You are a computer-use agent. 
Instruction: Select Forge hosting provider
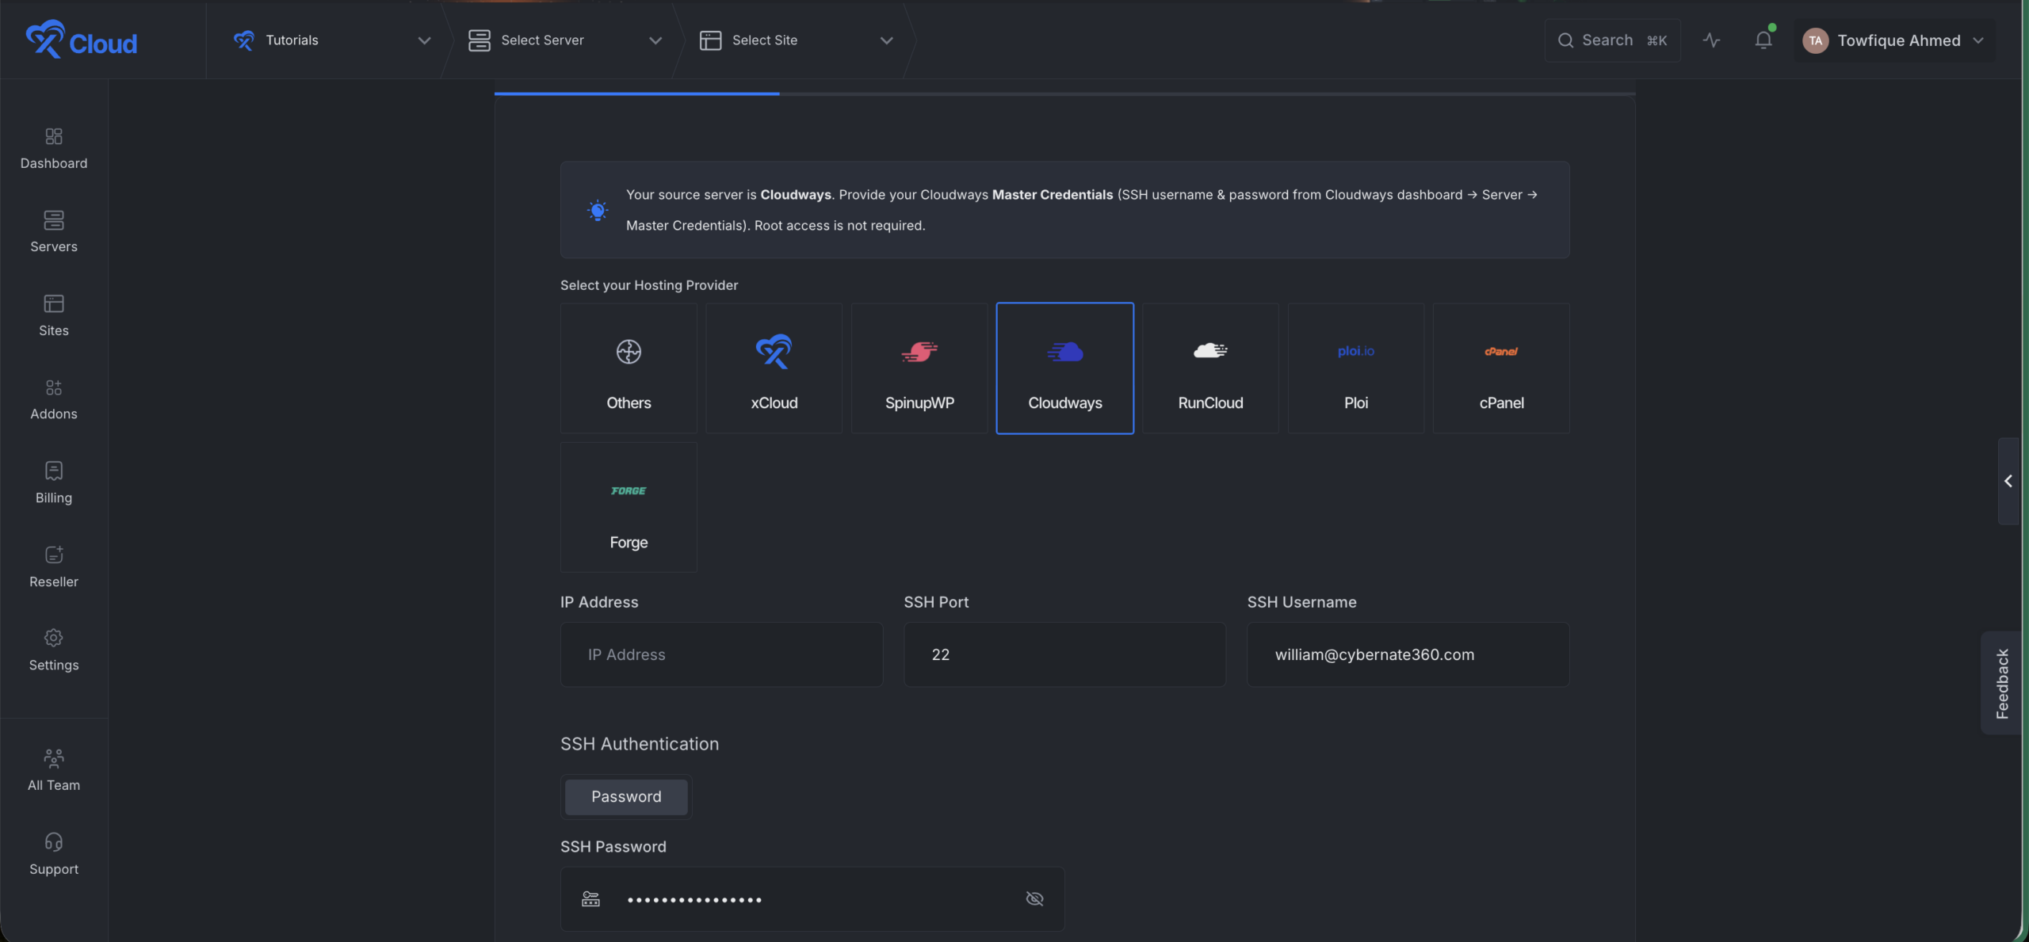629,508
